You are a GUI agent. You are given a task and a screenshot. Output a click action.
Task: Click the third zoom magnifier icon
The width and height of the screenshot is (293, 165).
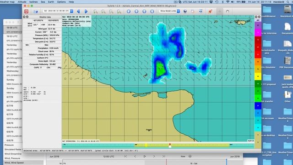point(111,11)
